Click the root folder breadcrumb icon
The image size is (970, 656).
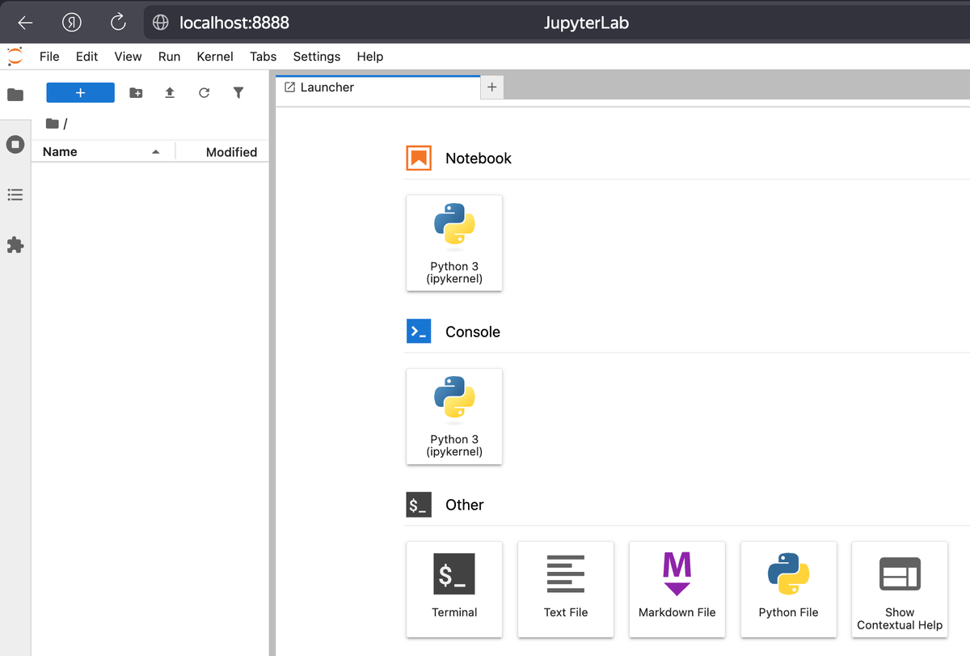53,124
